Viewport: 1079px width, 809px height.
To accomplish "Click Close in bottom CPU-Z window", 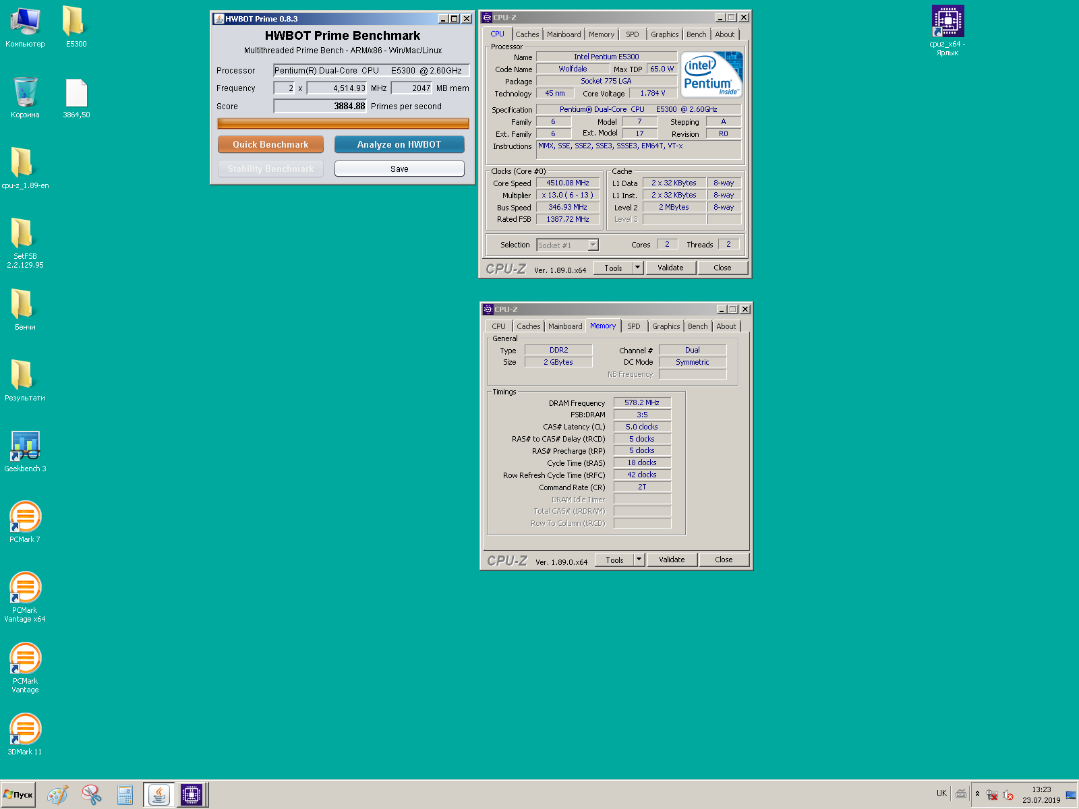I will point(724,560).
